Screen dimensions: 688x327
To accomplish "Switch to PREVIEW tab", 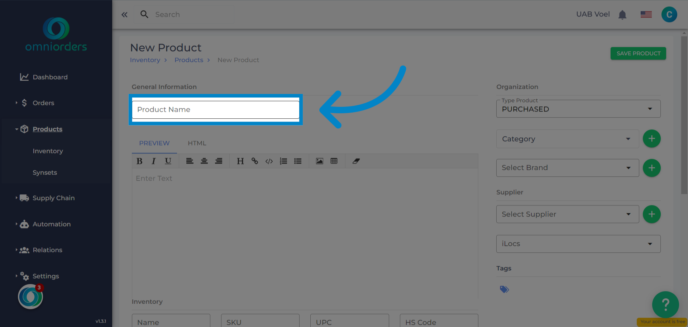I will pos(154,143).
